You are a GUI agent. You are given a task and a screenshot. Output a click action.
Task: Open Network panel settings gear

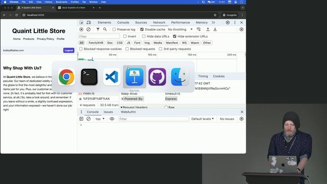tap(242, 30)
